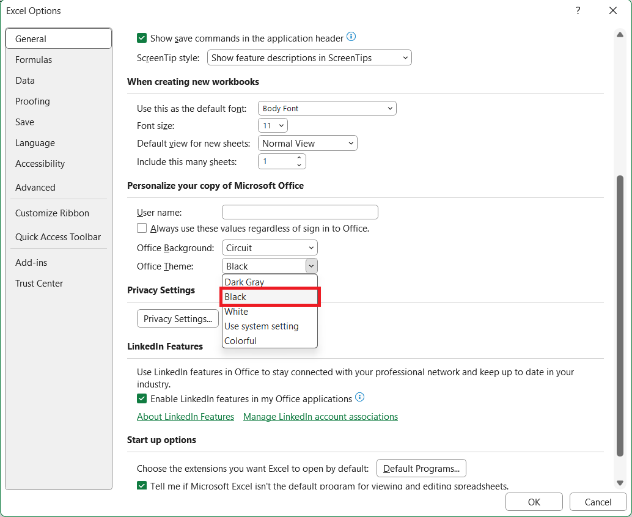Open the Accessibility category
Screen dimensions: 632x517
coord(59,164)
